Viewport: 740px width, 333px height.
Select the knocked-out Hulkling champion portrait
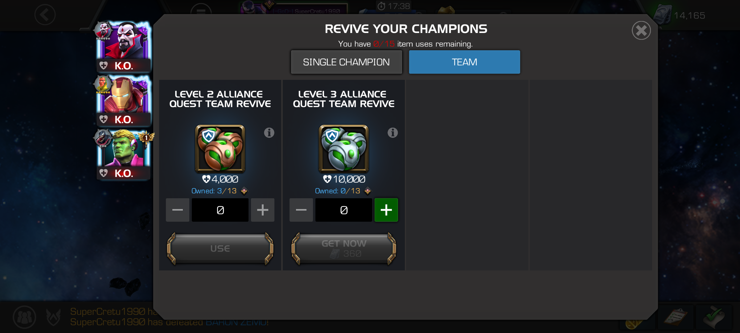[x=124, y=154]
